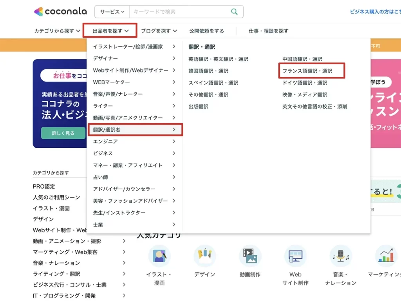Expand マーケティング・Web集客 sidebar category
The image size is (401, 303).
(x=79, y=252)
